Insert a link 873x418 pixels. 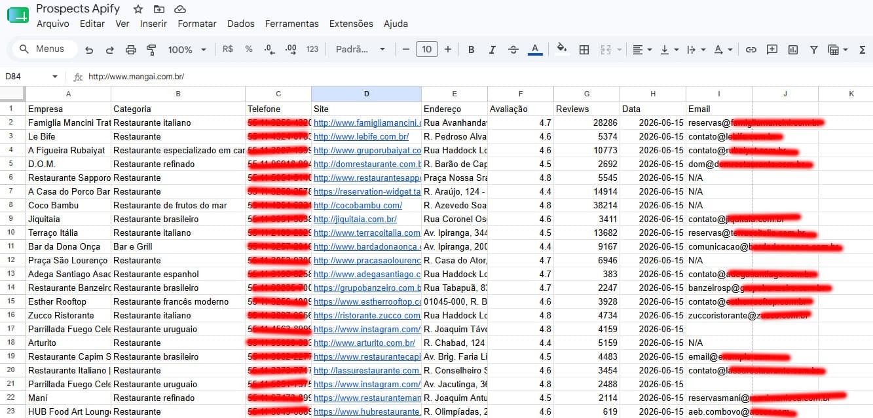tap(751, 50)
